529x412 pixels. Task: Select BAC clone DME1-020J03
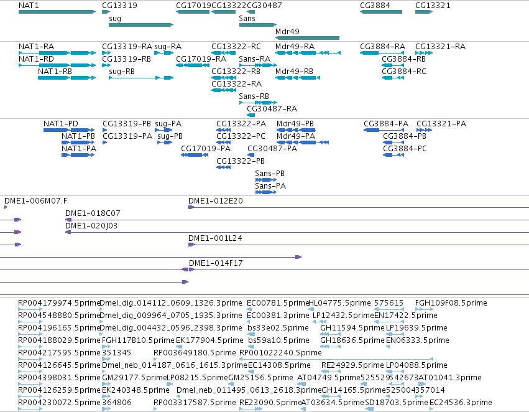(91, 226)
